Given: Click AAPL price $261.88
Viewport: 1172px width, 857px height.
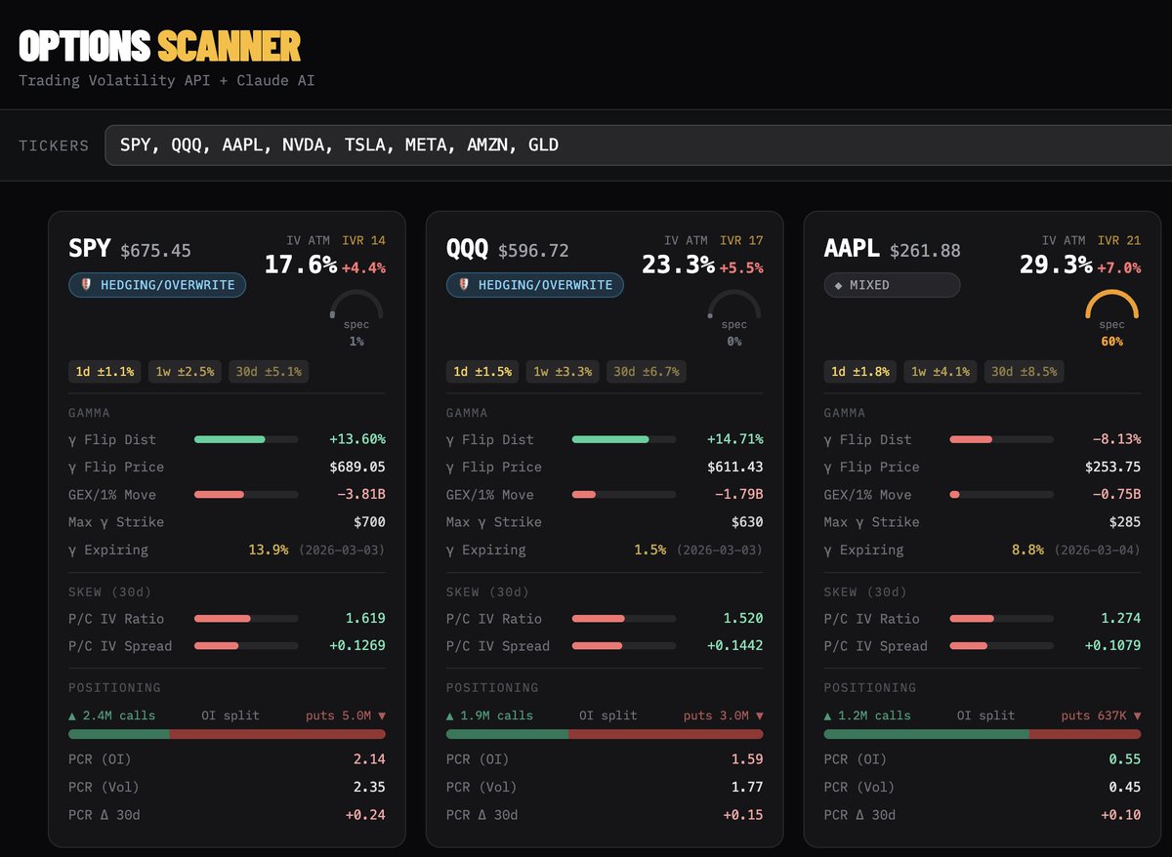Looking at the screenshot, I should click(x=925, y=251).
